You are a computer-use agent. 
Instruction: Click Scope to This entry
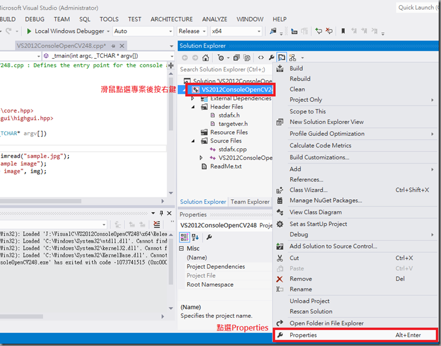355,111
